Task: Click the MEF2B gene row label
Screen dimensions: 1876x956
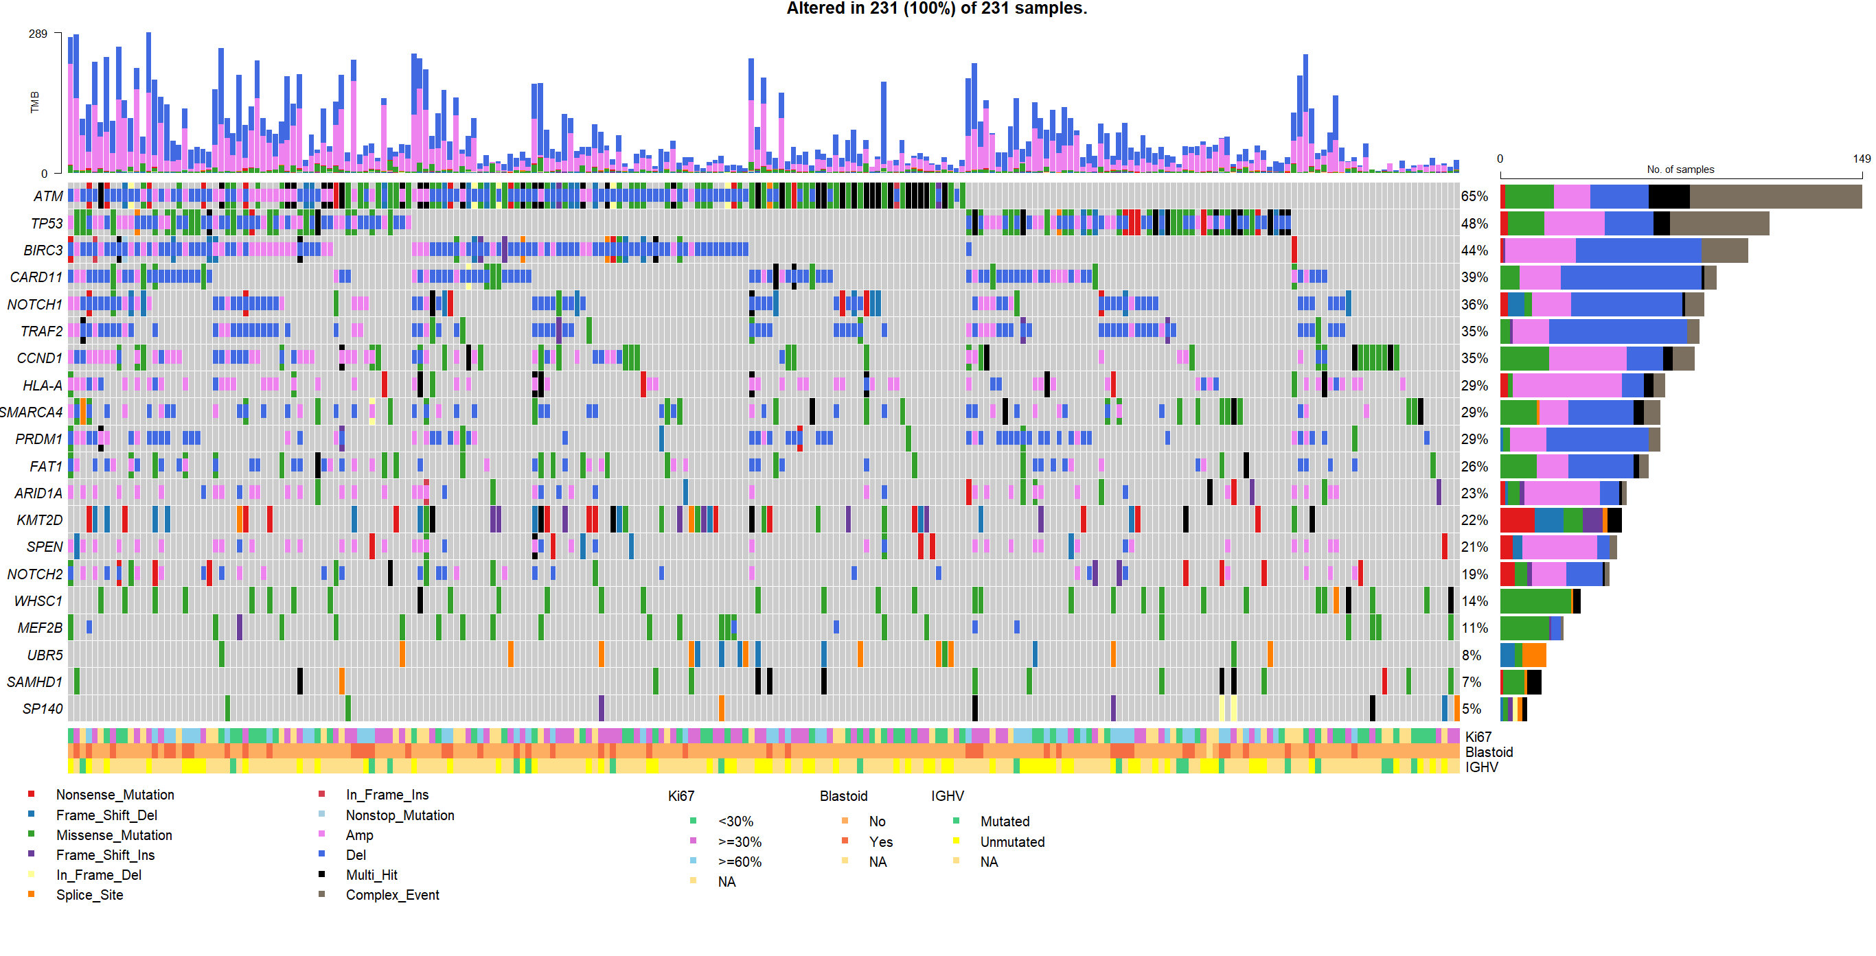Action: [x=40, y=628]
